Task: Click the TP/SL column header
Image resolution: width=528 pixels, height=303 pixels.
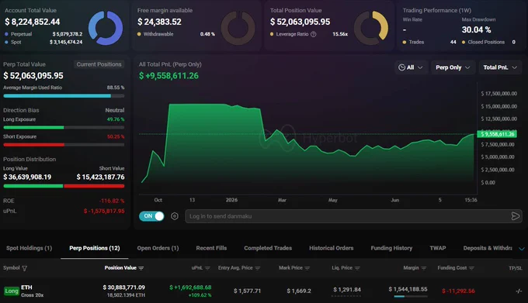Action: pos(516,268)
